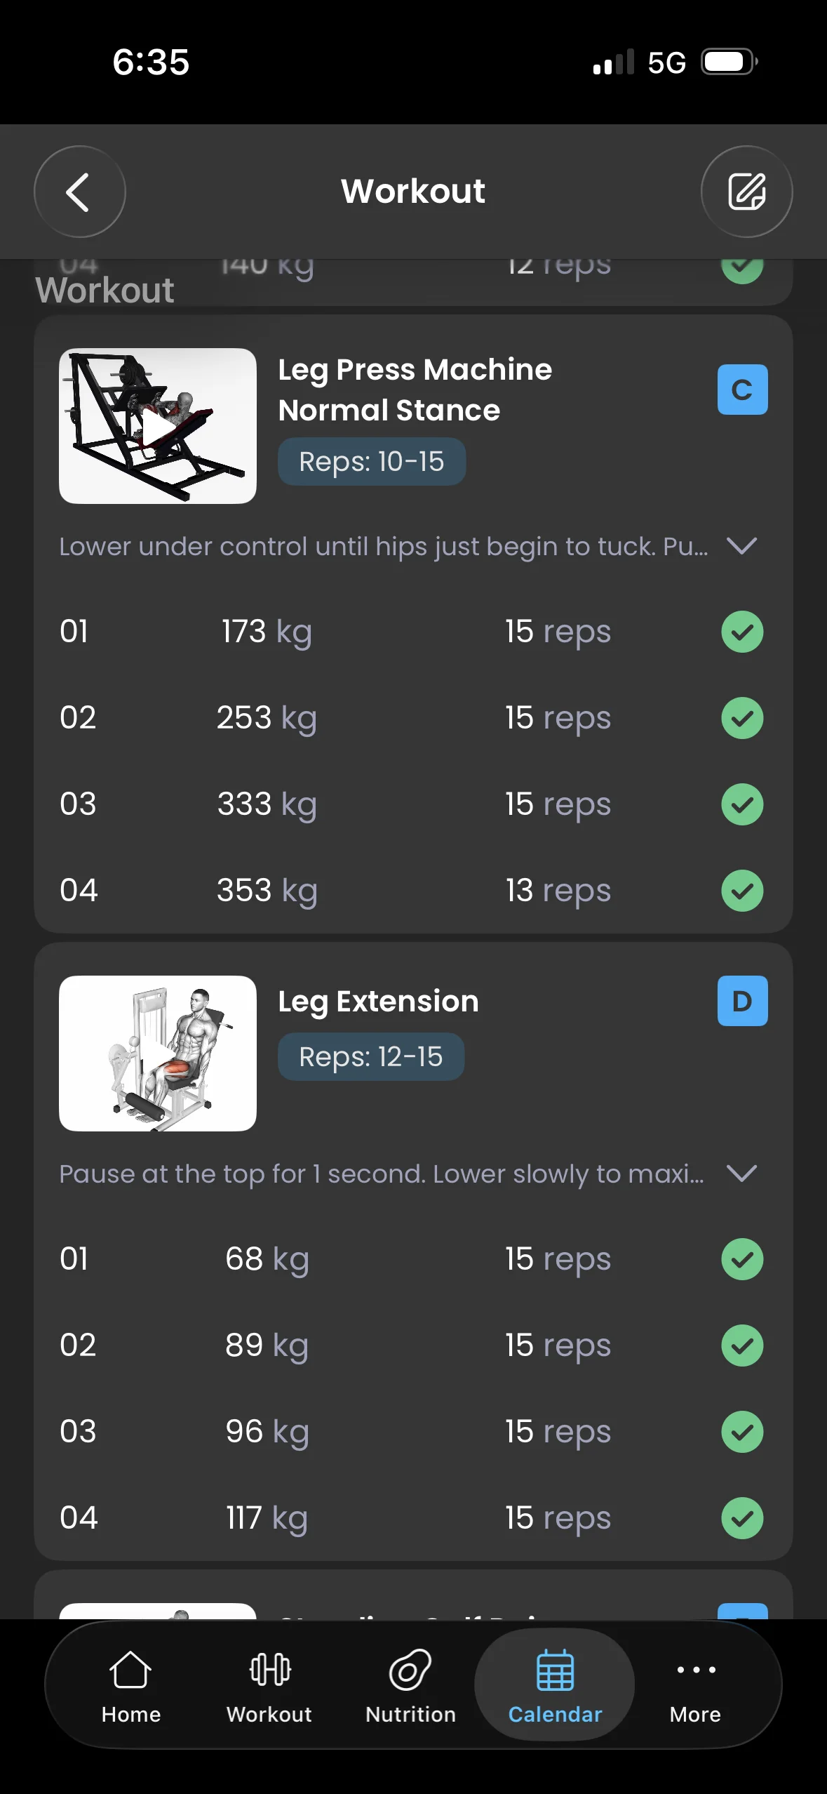Toggle Leg Extension 117 kg set check
The width and height of the screenshot is (827, 1794).
(x=742, y=1518)
